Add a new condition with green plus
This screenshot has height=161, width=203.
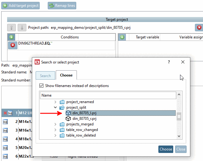click(11, 37)
